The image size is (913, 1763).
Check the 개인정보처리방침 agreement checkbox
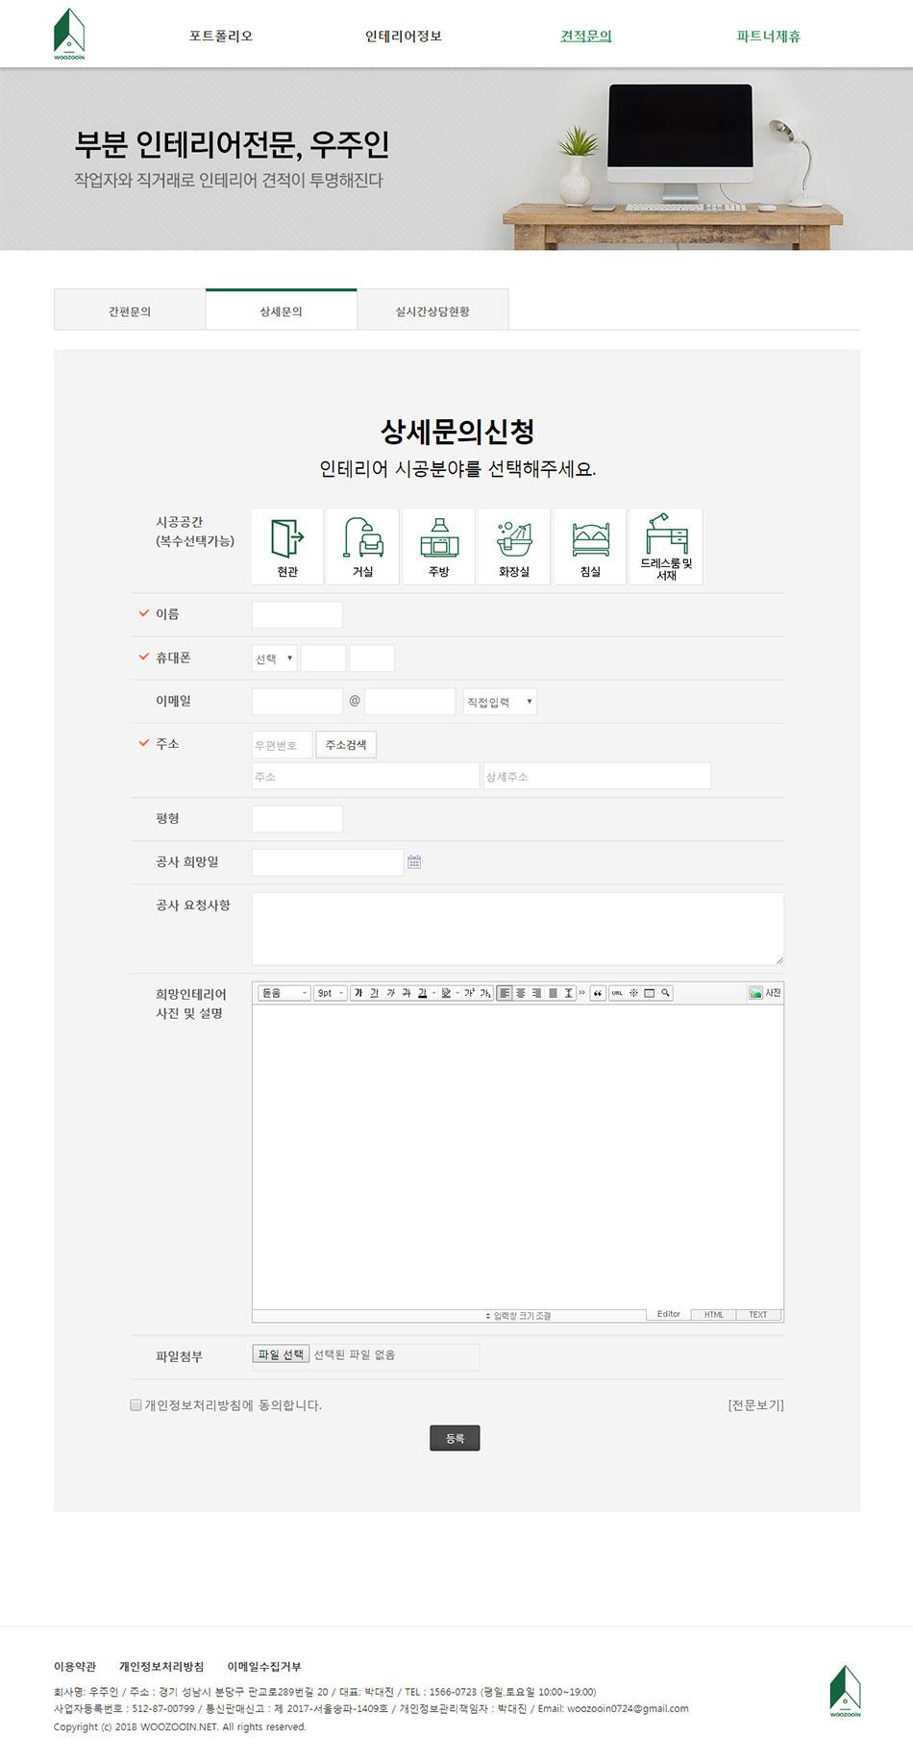(x=136, y=1404)
